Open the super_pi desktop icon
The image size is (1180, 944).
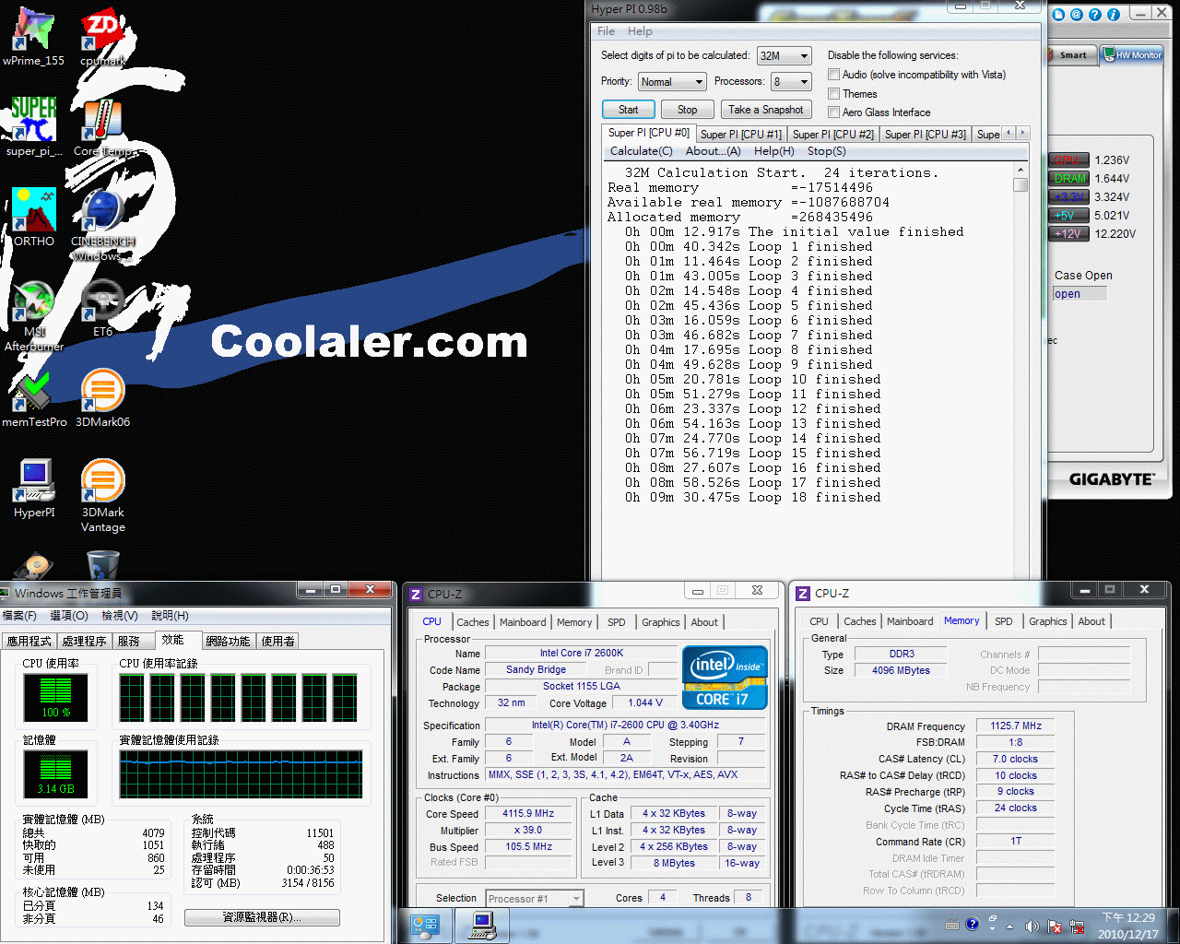pos(34,127)
